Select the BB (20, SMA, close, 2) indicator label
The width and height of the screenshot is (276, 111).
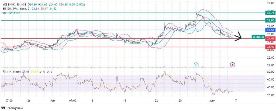pyautogui.click(x=17, y=8)
